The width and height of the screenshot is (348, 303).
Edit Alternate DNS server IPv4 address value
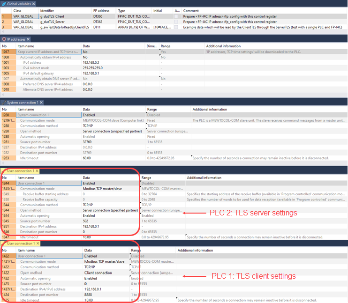coord(113,89)
